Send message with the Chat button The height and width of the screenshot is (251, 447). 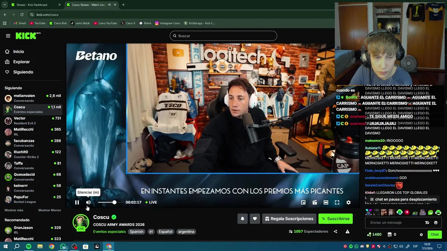[434, 234]
